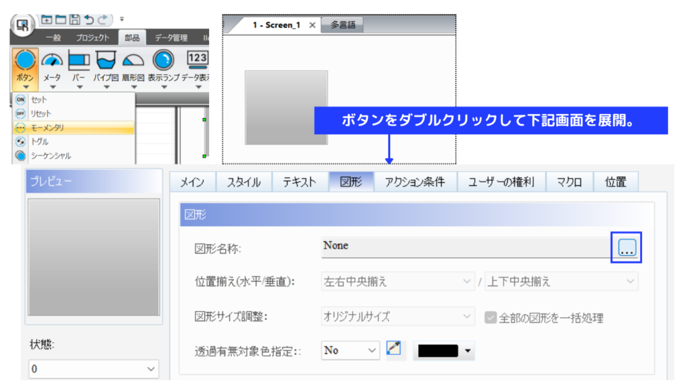Viewport: 695px width, 391px height.
Task: Switch to the スタイル tab
Action: pyautogui.click(x=244, y=182)
